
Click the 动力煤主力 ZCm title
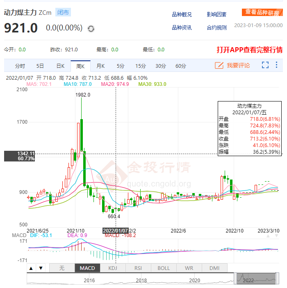27,12
